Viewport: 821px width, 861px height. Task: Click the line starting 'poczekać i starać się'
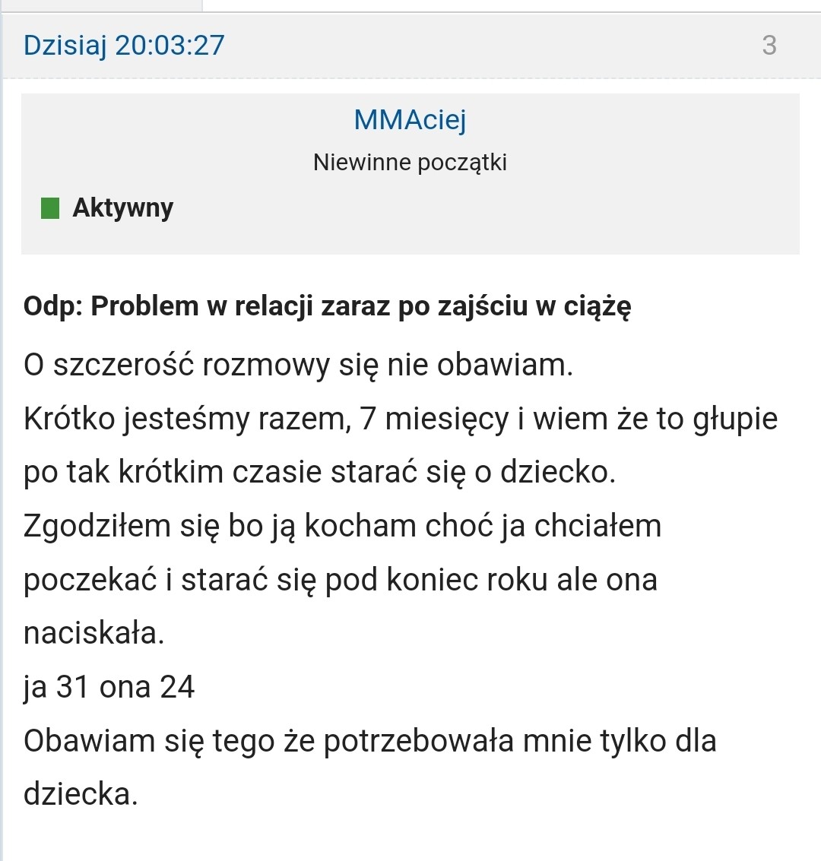click(340, 579)
